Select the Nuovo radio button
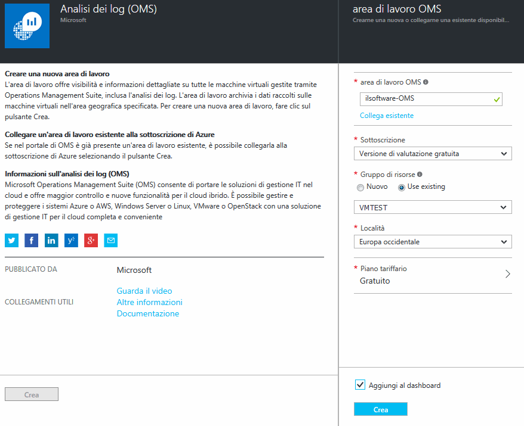The width and height of the screenshot is (524, 426). coord(360,188)
